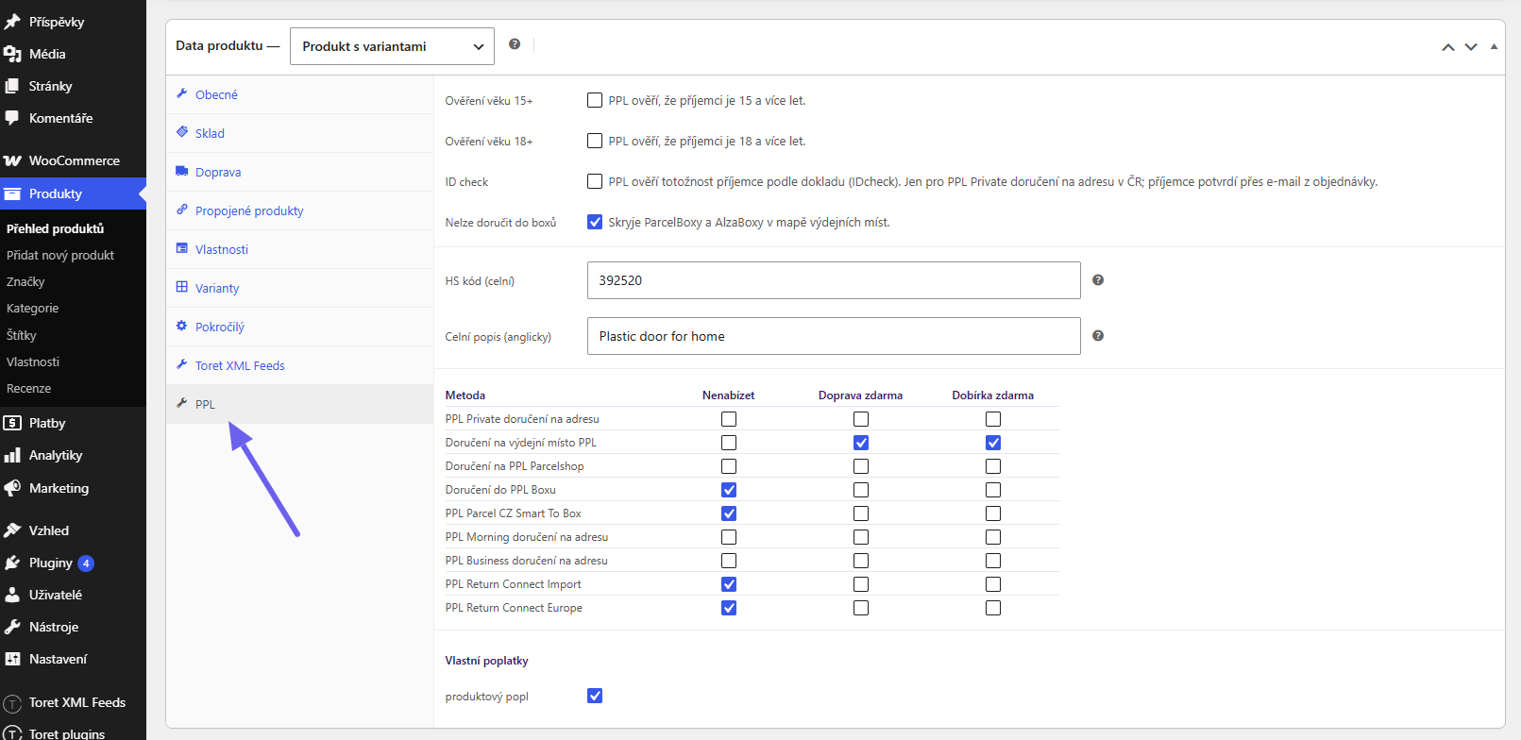Image resolution: width=1521 pixels, height=740 pixels.
Task: Click help icon next to HS kód field
Action: click(1098, 280)
